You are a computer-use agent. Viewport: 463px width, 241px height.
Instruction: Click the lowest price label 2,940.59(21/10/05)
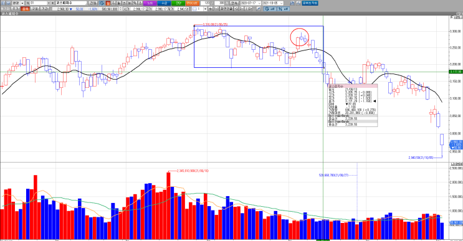(x=421, y=158)
